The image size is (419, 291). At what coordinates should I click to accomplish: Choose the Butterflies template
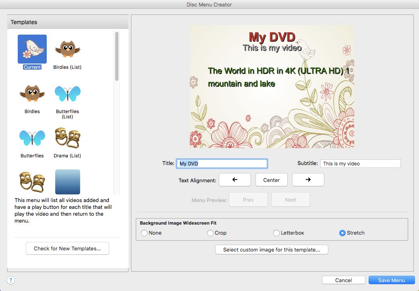tap(32, 137)
